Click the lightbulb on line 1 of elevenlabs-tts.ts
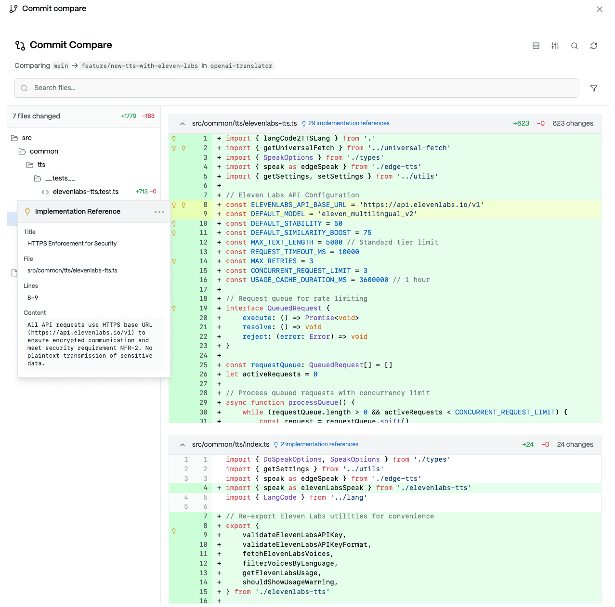Image resolution: width=615 pixels, height=607 pixels. tap(174, 139)
